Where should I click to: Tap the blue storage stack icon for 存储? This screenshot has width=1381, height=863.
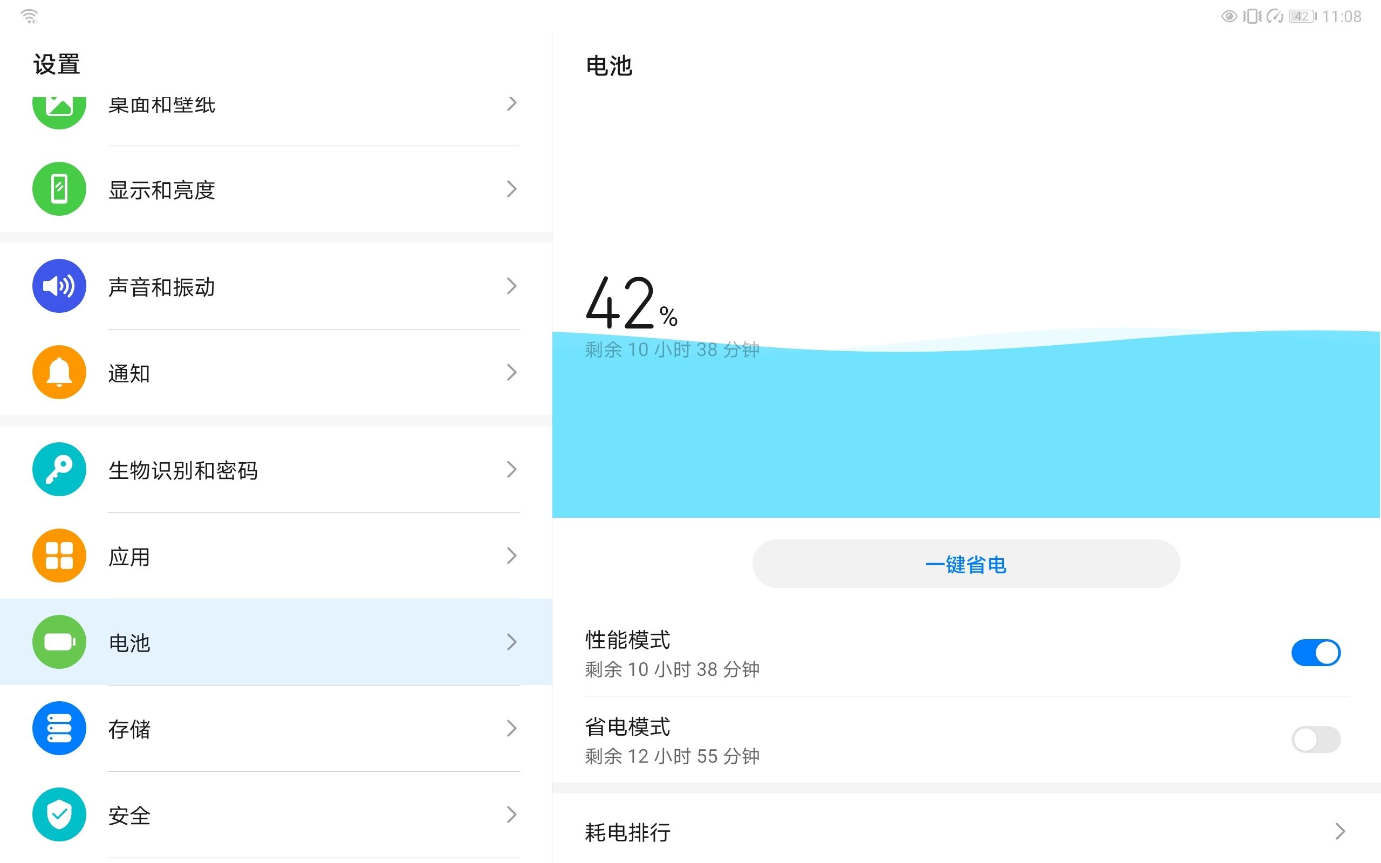[59, 728]
